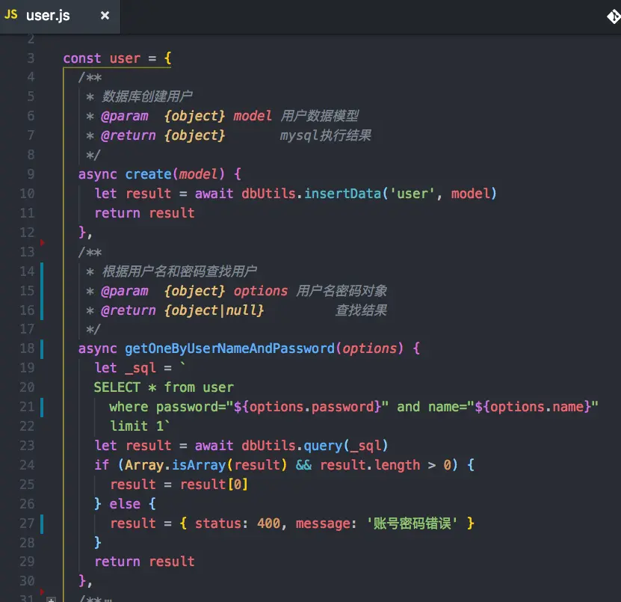This screenshot has width=621, height=602.
Task: Click status value '400'
Action: 268,523
